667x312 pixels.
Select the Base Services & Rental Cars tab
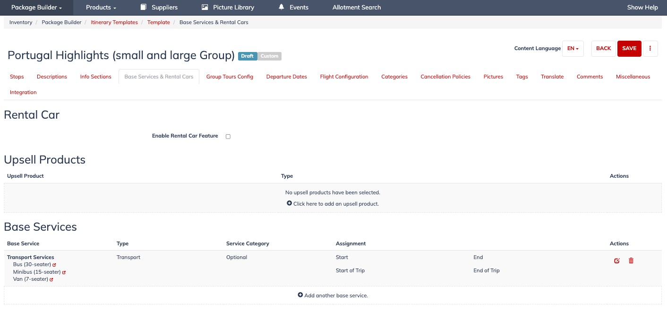(159, 77)
